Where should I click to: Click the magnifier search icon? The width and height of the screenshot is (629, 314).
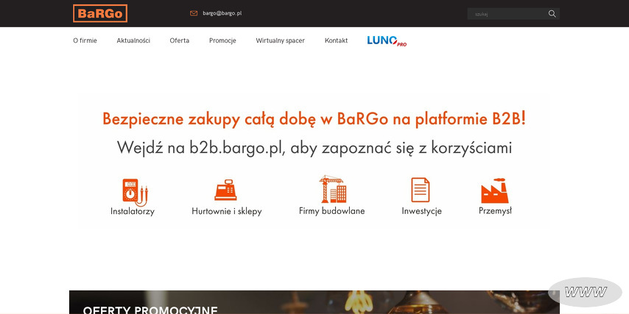coord(552,14)
